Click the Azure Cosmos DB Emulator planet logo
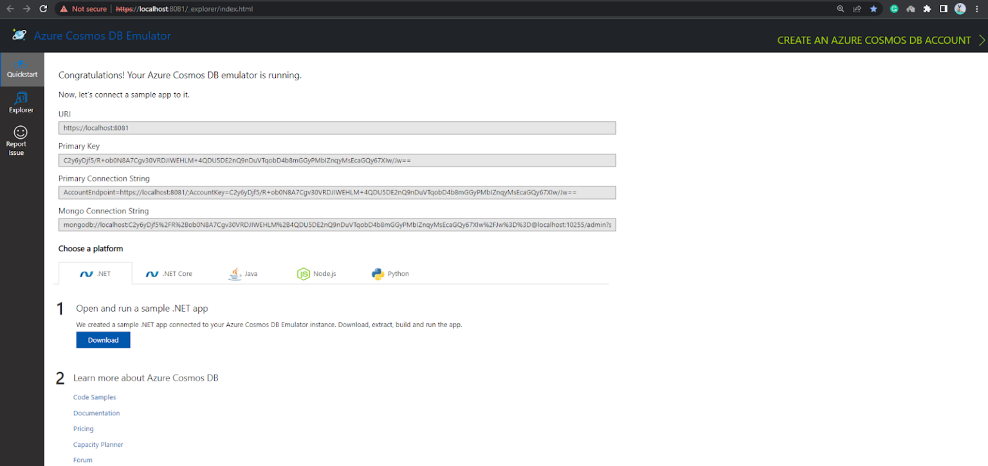Screen dimensions: 988x466 click(x=19, y=35)
